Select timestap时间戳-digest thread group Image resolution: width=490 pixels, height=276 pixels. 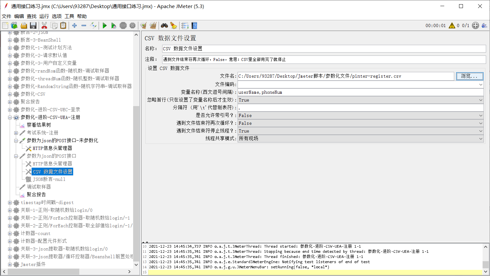tap(47, 202)
